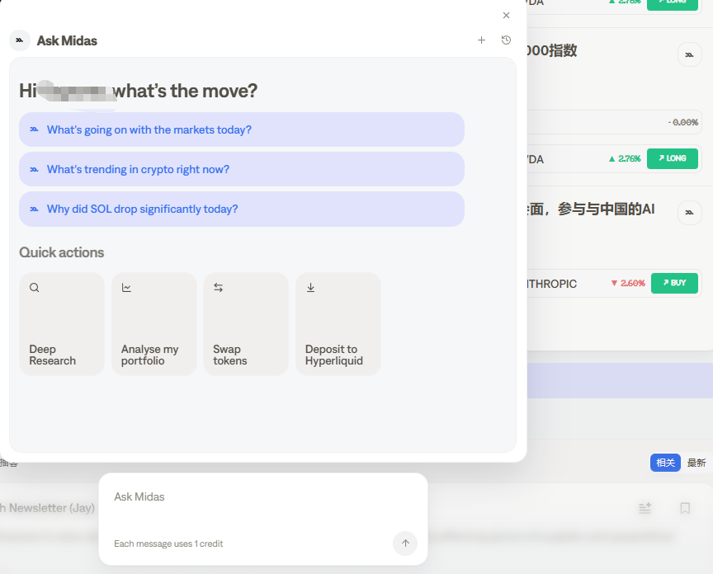This screenshot has height=574, width=713.
Task: Launch the Analyse my portfolio quick action
Action: click(x=154, y=324)
